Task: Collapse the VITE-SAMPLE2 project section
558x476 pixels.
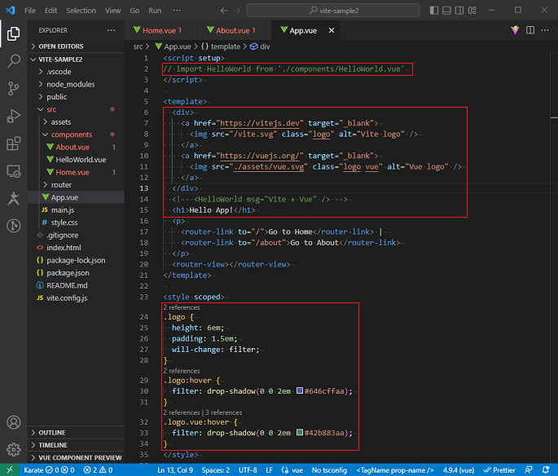Action: 76,59
